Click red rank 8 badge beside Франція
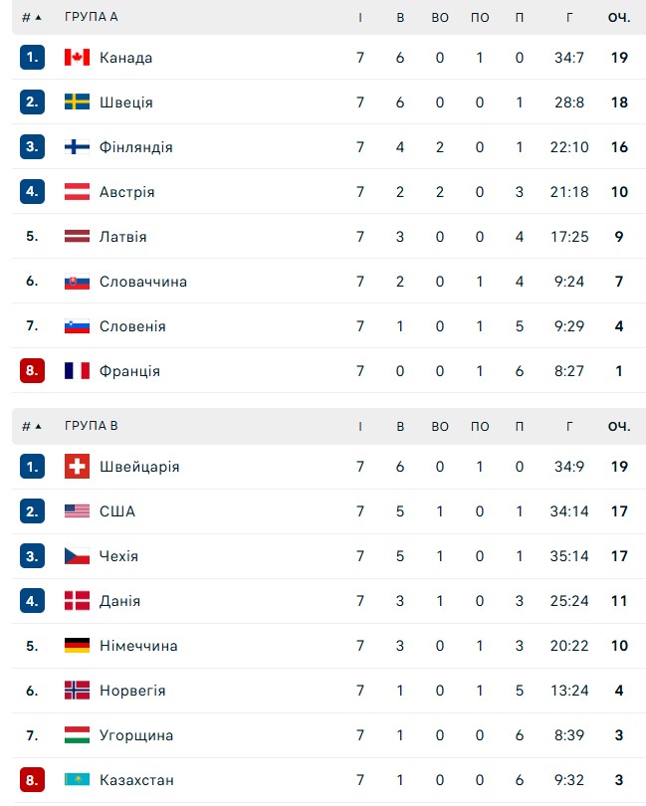 (32, 371)
